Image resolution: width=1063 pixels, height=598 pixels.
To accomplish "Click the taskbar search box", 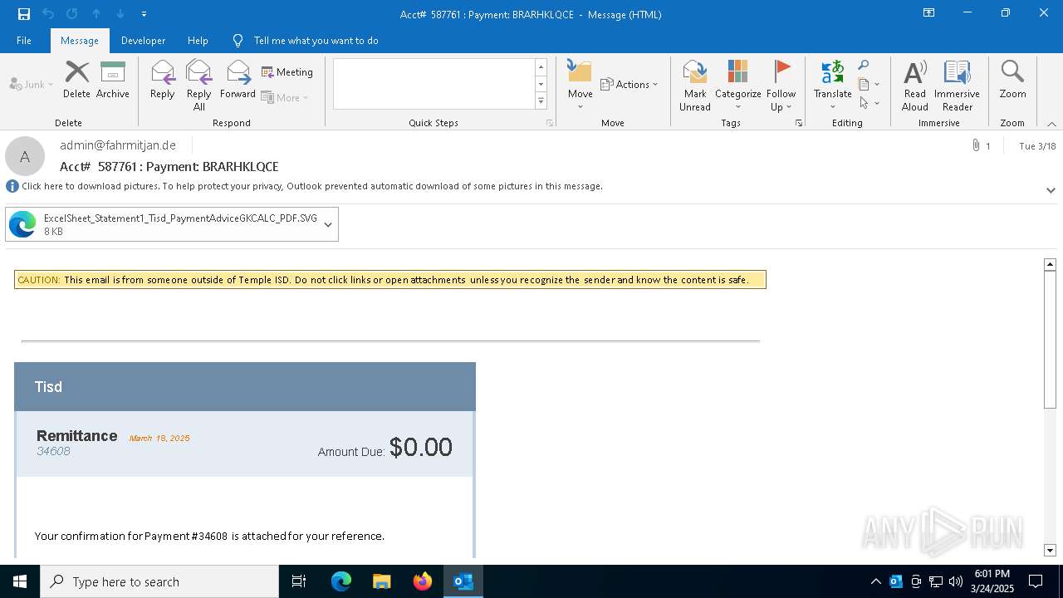I will pos(159,581).
